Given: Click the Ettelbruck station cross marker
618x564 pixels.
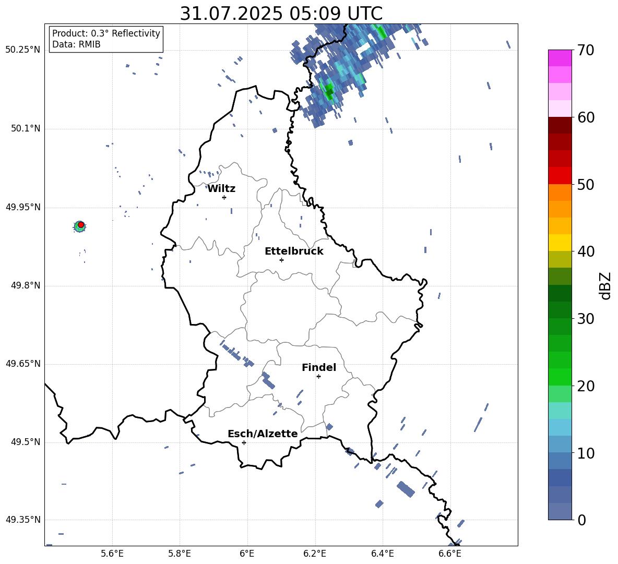Looking at the screenshot, I should click(x=281, y=260).
